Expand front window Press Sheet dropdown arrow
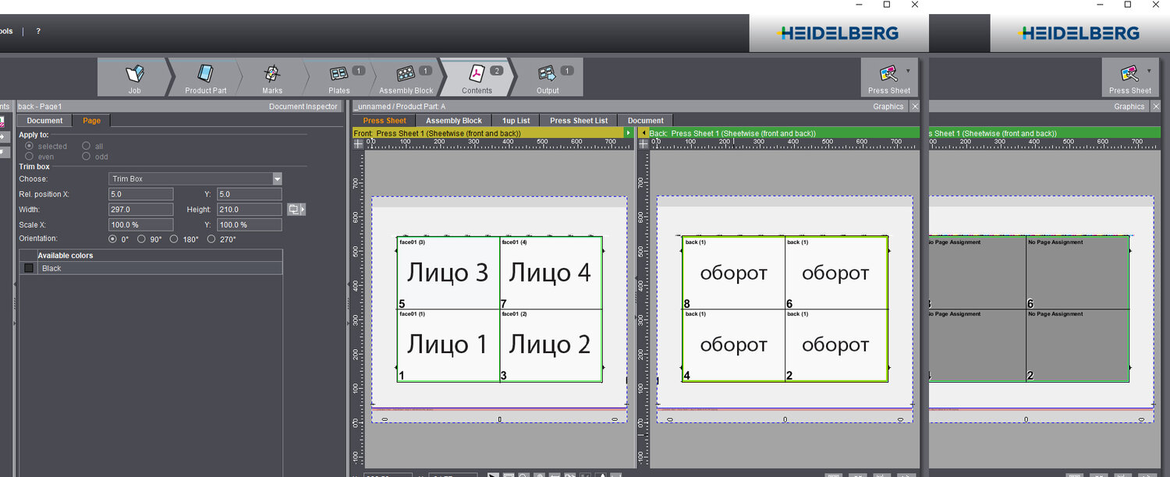Screen dimensions: 1170x477 tap(909, 70)
